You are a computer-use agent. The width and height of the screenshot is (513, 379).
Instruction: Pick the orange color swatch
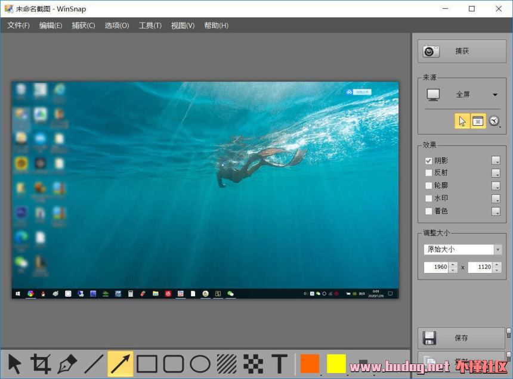pos(310,364)
